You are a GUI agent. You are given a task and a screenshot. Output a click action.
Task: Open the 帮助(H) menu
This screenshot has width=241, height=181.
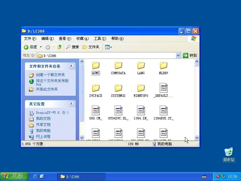click(x=117, y=39)
